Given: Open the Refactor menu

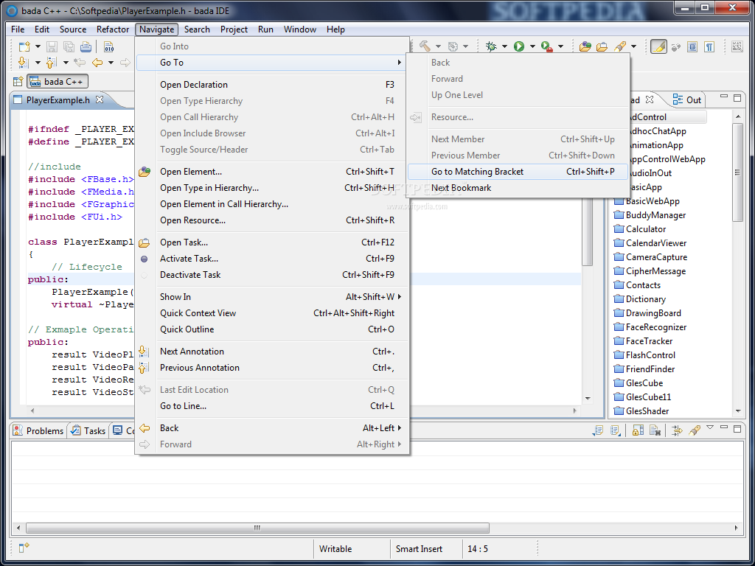Looking at the screenshot, I should coord(113,29).
